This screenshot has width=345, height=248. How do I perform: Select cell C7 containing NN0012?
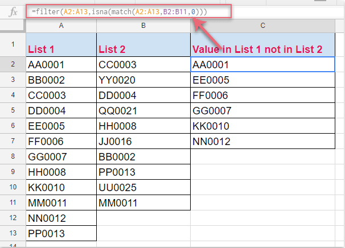pos(262,141)
